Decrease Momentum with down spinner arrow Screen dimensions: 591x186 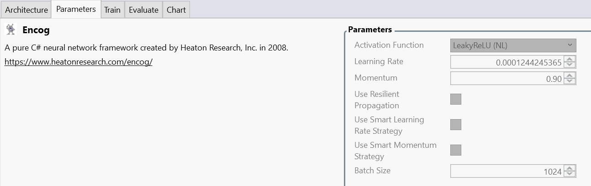tap(570, 81)
